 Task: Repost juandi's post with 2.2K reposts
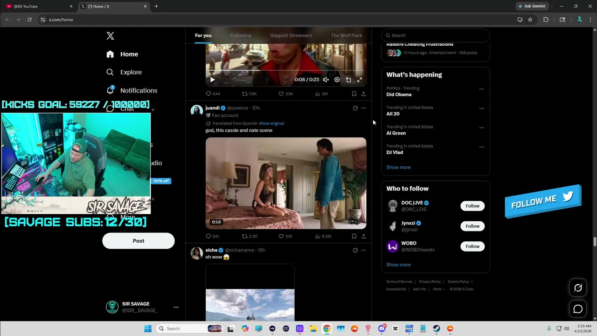pyautogui.click(x=249, y=236)
